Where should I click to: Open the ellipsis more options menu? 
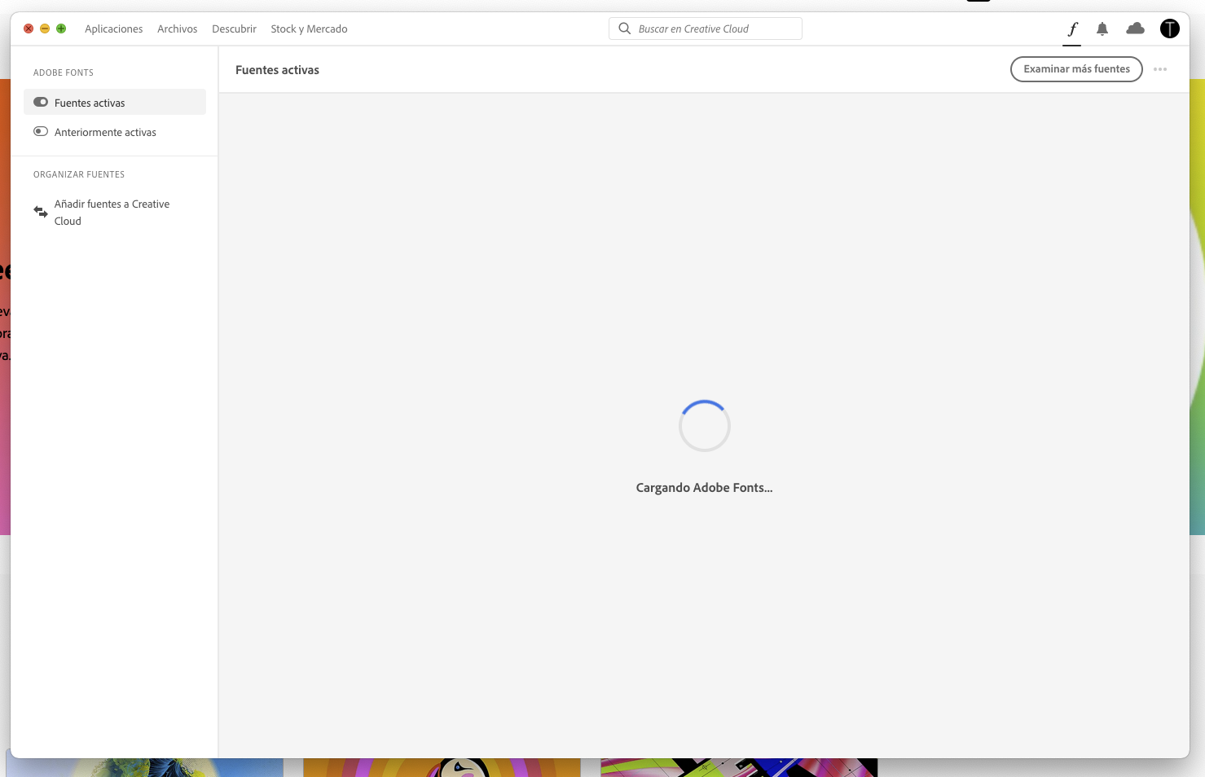[x=1160, y=69]
